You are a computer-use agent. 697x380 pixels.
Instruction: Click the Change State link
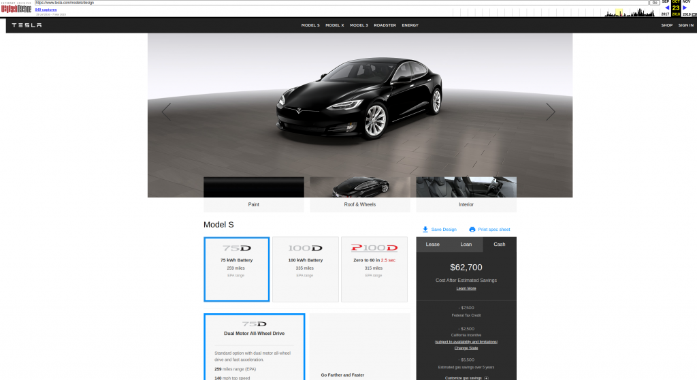click(466, 348)
